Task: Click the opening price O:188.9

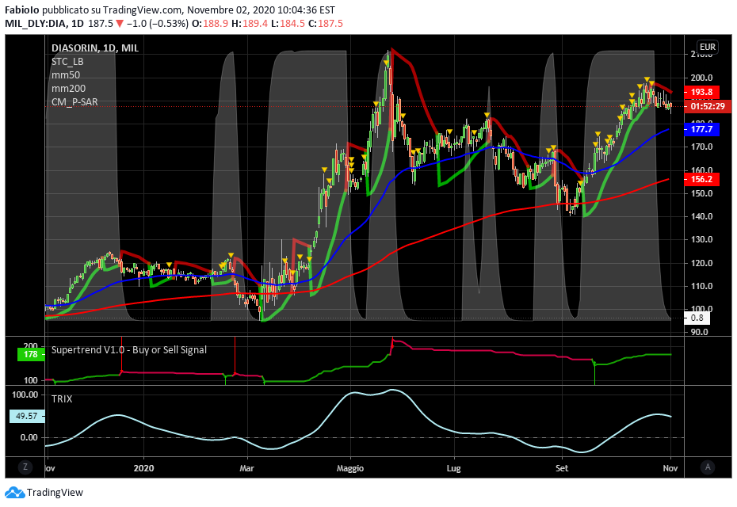Action: (x=210, y=24)
